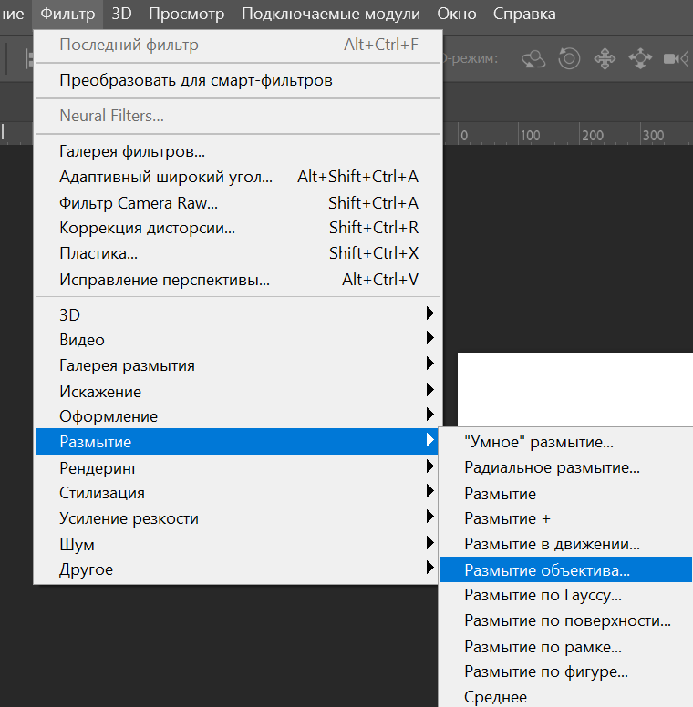Expand the Оформление submenu
This screenshot has width=693, height=707.
click(238, 416)
